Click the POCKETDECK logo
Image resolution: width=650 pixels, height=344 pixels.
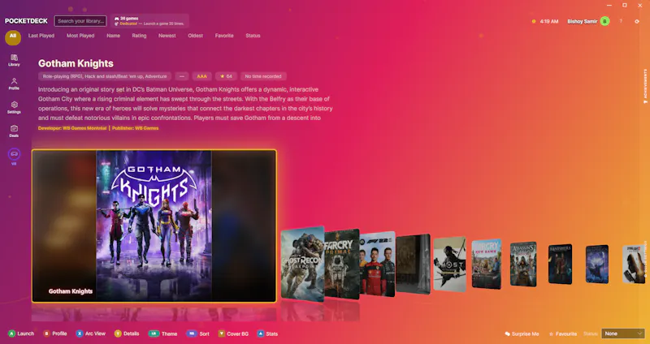pyautogui.click(x=26, y=21)
